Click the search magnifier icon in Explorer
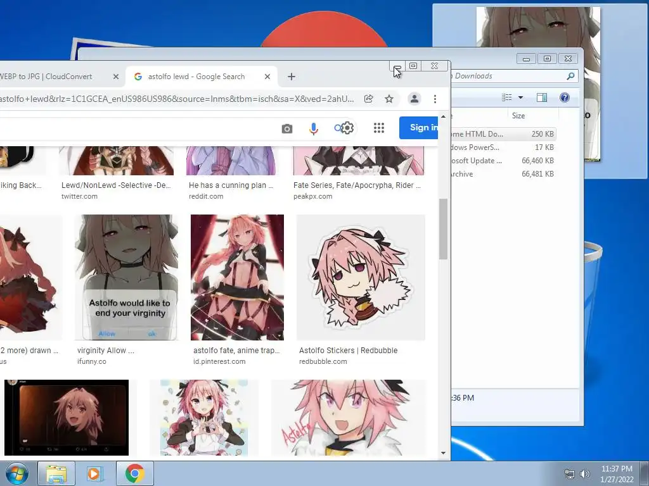 point(571,76)
